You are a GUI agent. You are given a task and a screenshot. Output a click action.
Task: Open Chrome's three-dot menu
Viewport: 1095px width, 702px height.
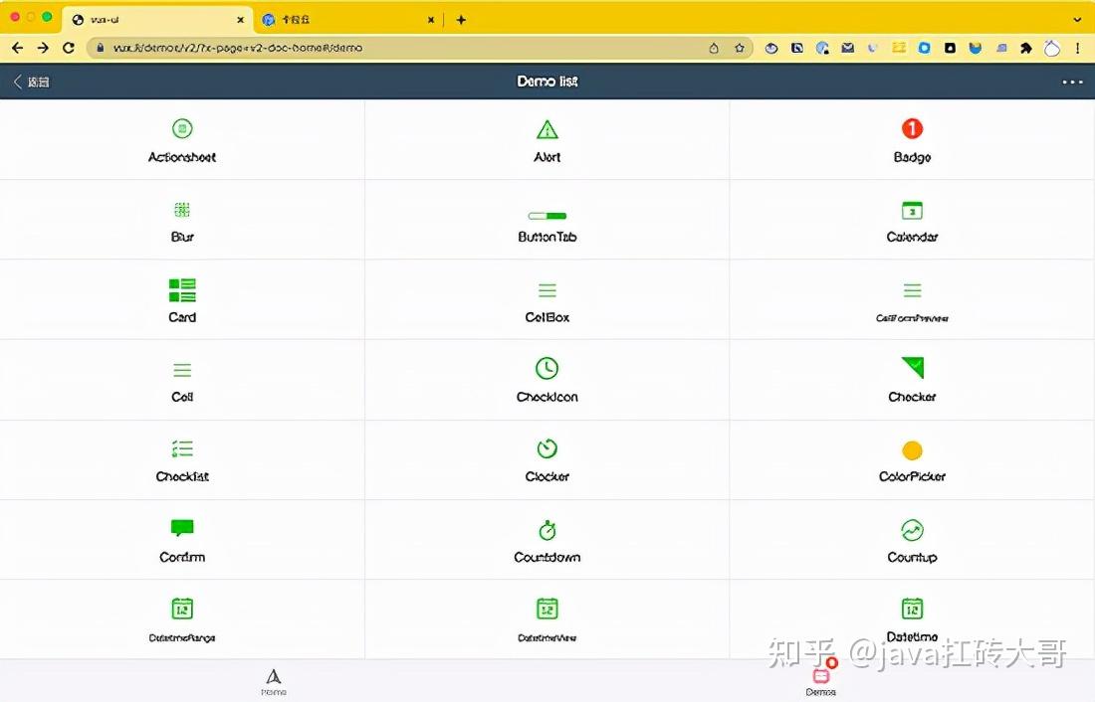click(1078, 47)
